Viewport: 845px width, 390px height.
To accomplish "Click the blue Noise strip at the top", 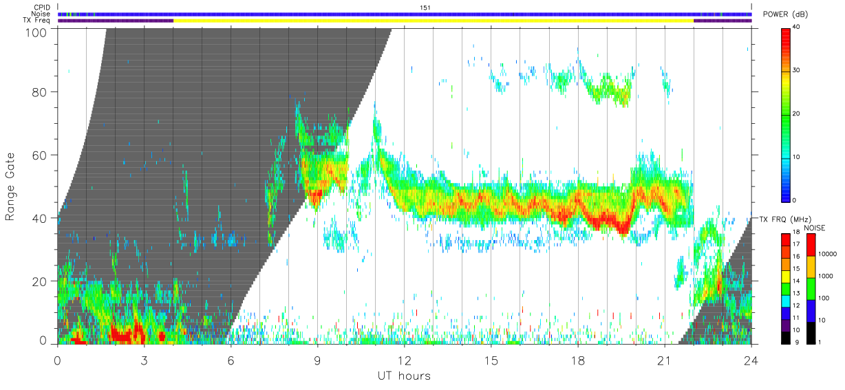I will (405, 14).
